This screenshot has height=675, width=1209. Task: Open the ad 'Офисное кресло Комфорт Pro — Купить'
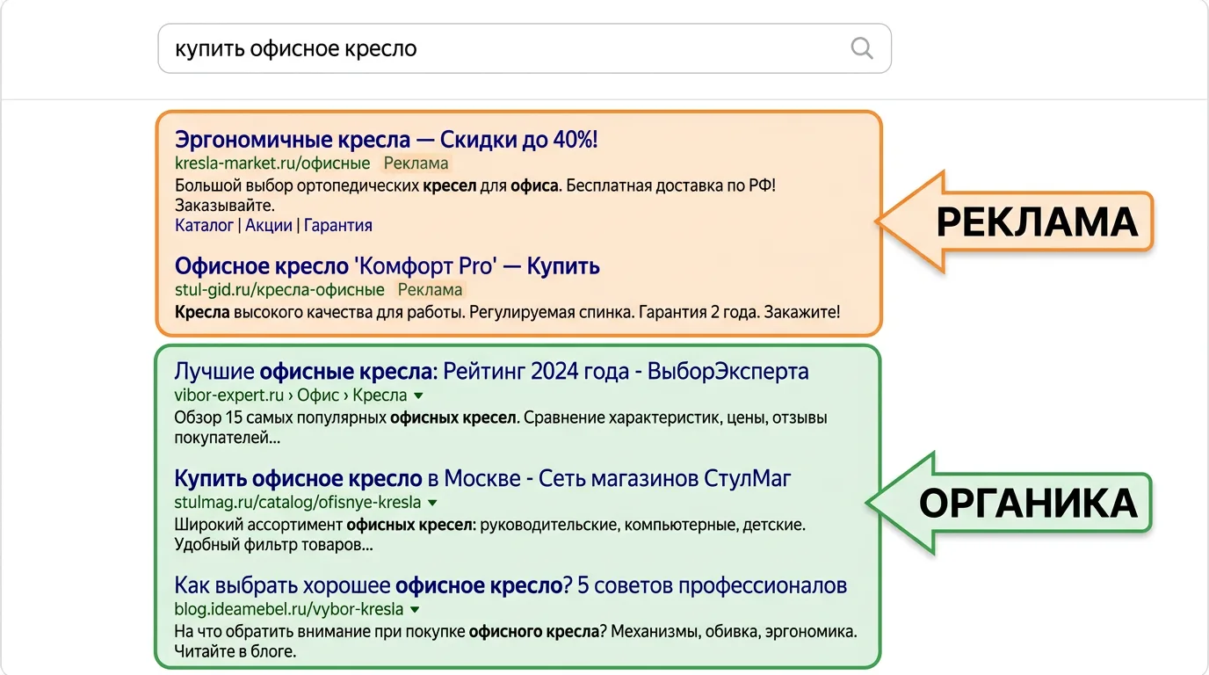pos(387,266)
